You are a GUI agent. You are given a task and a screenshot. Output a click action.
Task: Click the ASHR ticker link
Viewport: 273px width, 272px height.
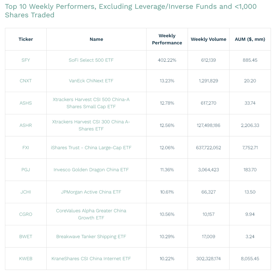tap(26, 125)
